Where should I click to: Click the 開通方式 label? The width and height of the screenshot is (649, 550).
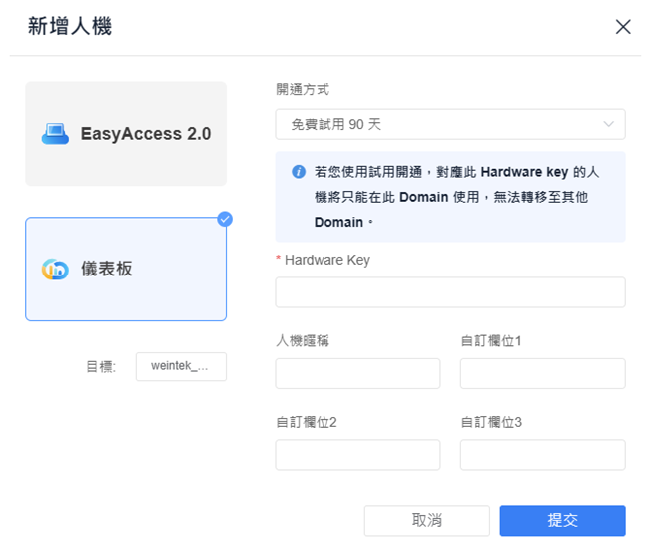tap(303, 89)
